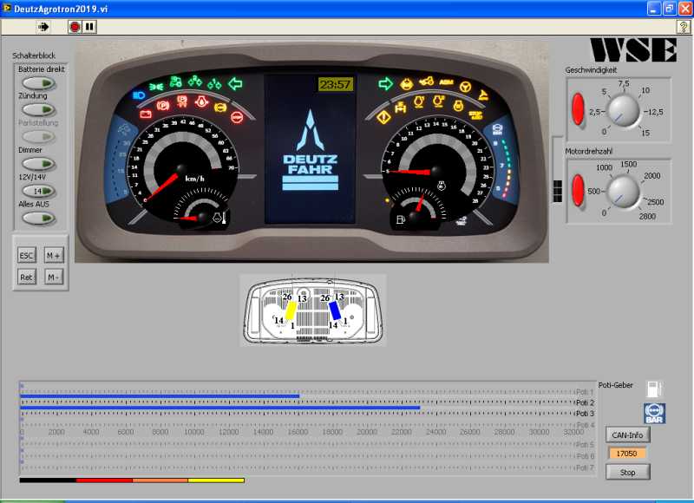The height and width of the screenshot is (503, 694).
Task: Click the Ret button
Action: coord(26,277)
